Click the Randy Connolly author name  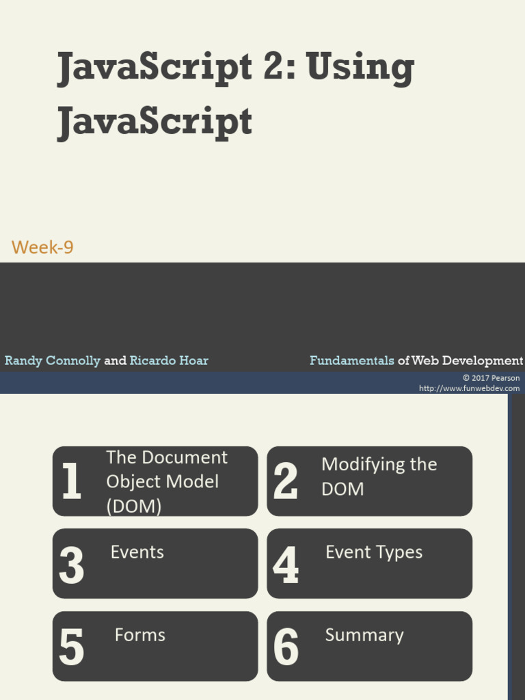point(53,361)
